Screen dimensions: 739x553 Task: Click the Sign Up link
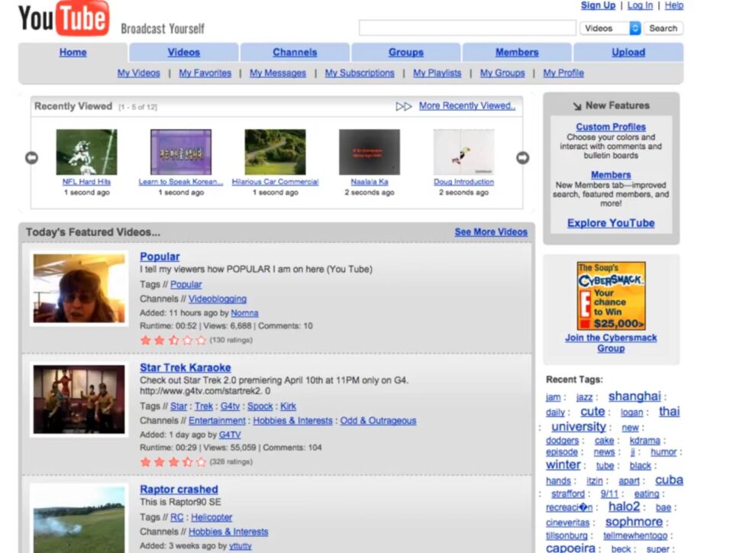tap(598, 5)
